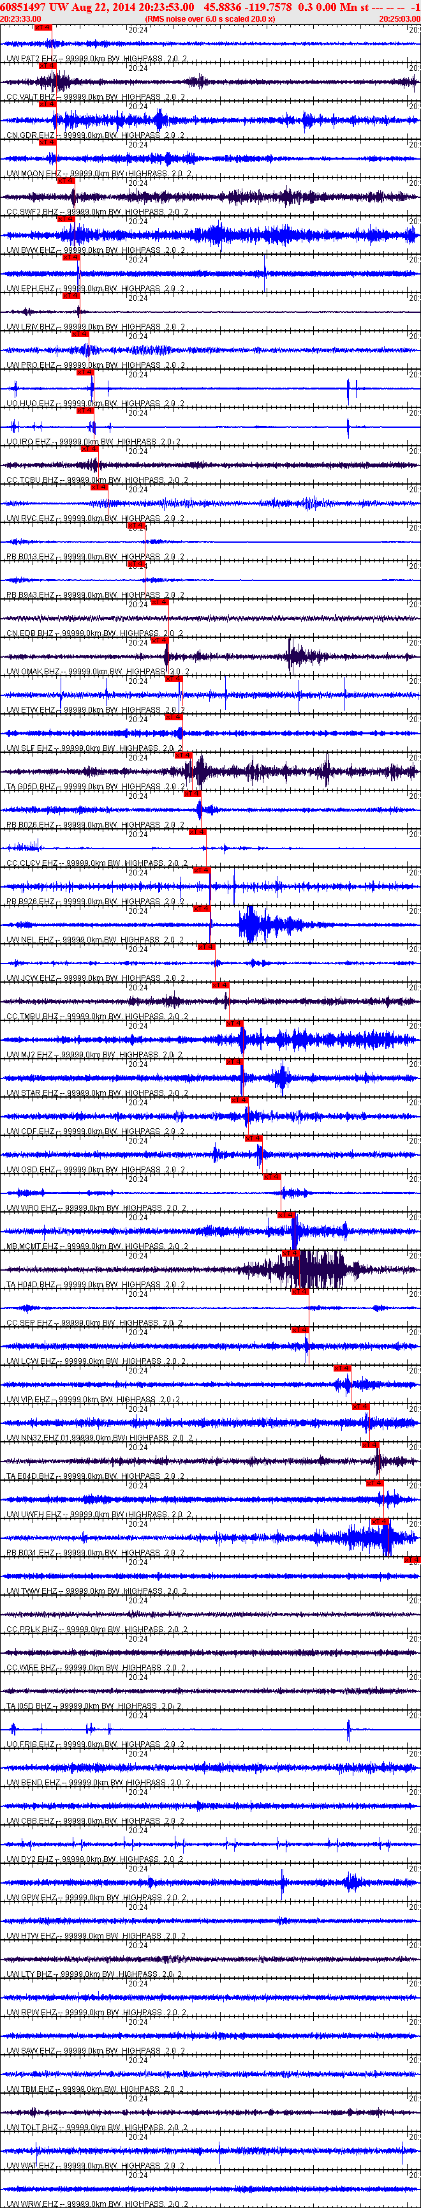Screen dimensions: 421x2208
Task: Click the event header text starting 60851497 UW
Action: [210, 7]
